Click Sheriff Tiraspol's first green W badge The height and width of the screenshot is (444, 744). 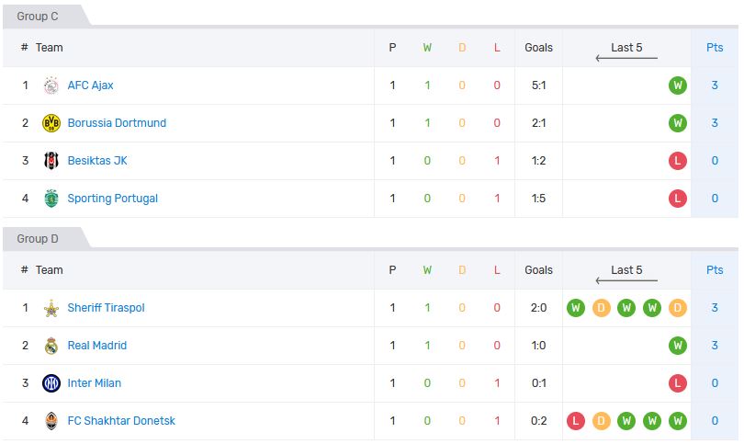[x=576, y=308]
